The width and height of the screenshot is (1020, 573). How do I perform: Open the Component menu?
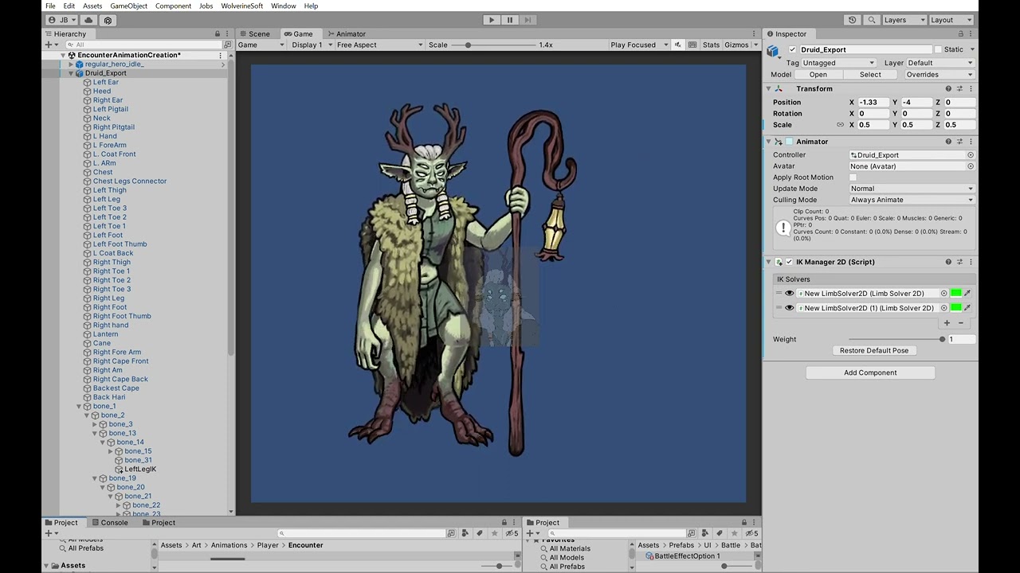[173, 6]
